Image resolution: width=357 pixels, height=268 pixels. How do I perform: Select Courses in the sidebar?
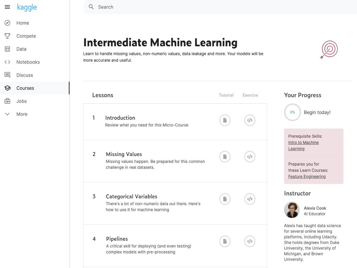click(x=35, y=88)
